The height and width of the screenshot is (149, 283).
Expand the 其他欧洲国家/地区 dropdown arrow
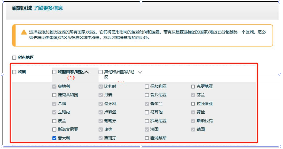140,72
